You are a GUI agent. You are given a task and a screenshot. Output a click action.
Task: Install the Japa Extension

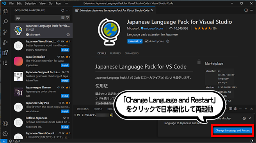(65, 65)
